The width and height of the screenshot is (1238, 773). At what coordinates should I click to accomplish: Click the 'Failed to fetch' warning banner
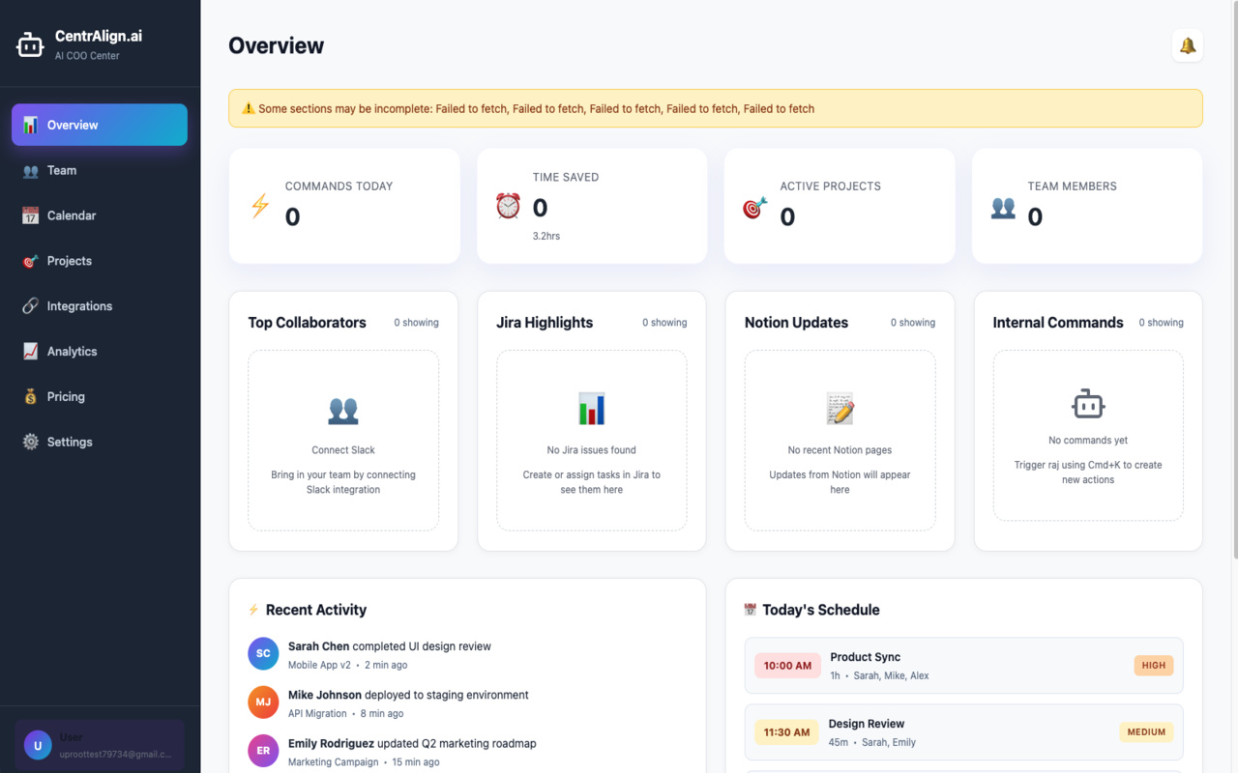click(x=716, y=108)
